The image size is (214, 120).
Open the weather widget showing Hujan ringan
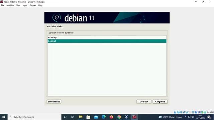tap(170, 117)
